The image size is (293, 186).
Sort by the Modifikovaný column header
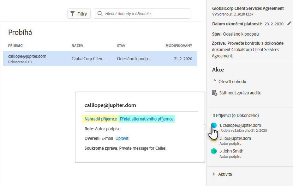click(179, 45)
